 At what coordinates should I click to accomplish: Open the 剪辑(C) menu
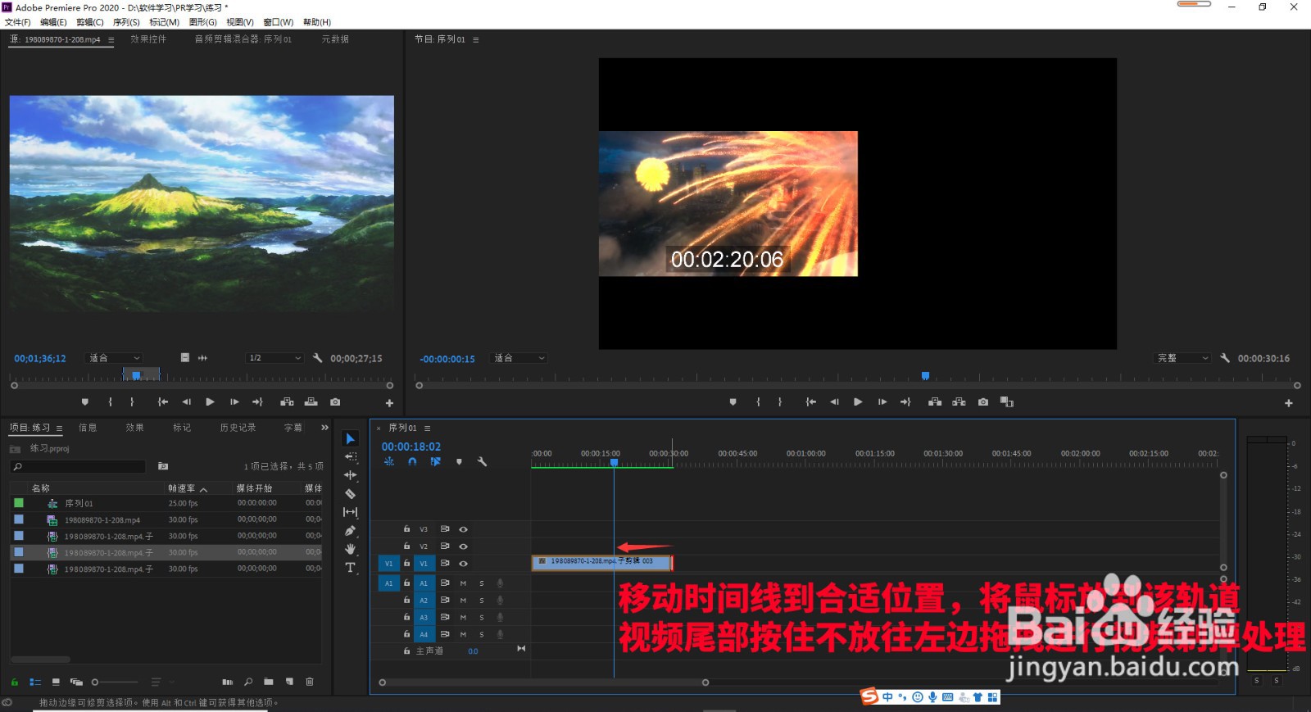(x=89, y=22)
